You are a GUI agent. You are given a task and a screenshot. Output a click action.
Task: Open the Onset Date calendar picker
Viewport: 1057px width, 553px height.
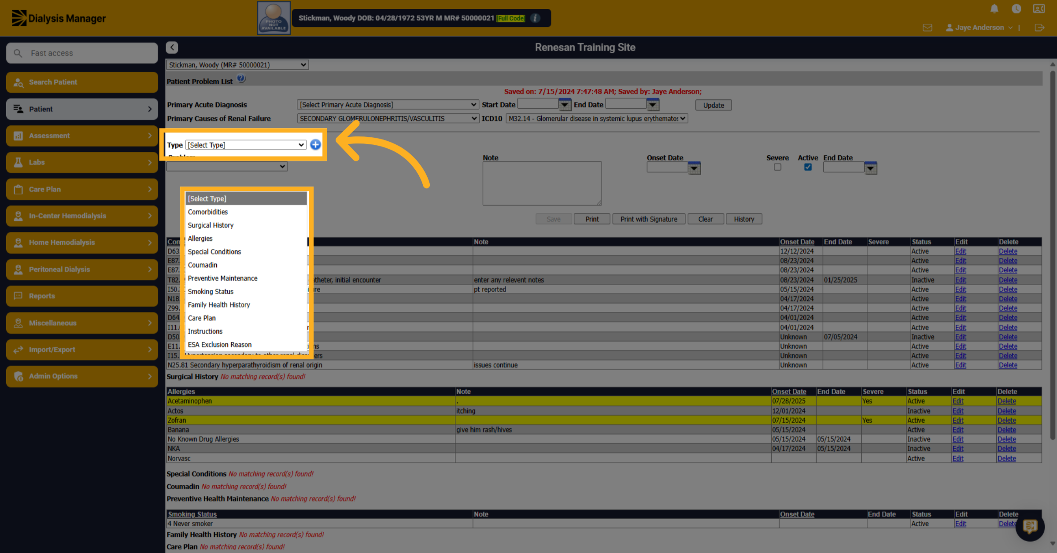click(x=694, y=168)
